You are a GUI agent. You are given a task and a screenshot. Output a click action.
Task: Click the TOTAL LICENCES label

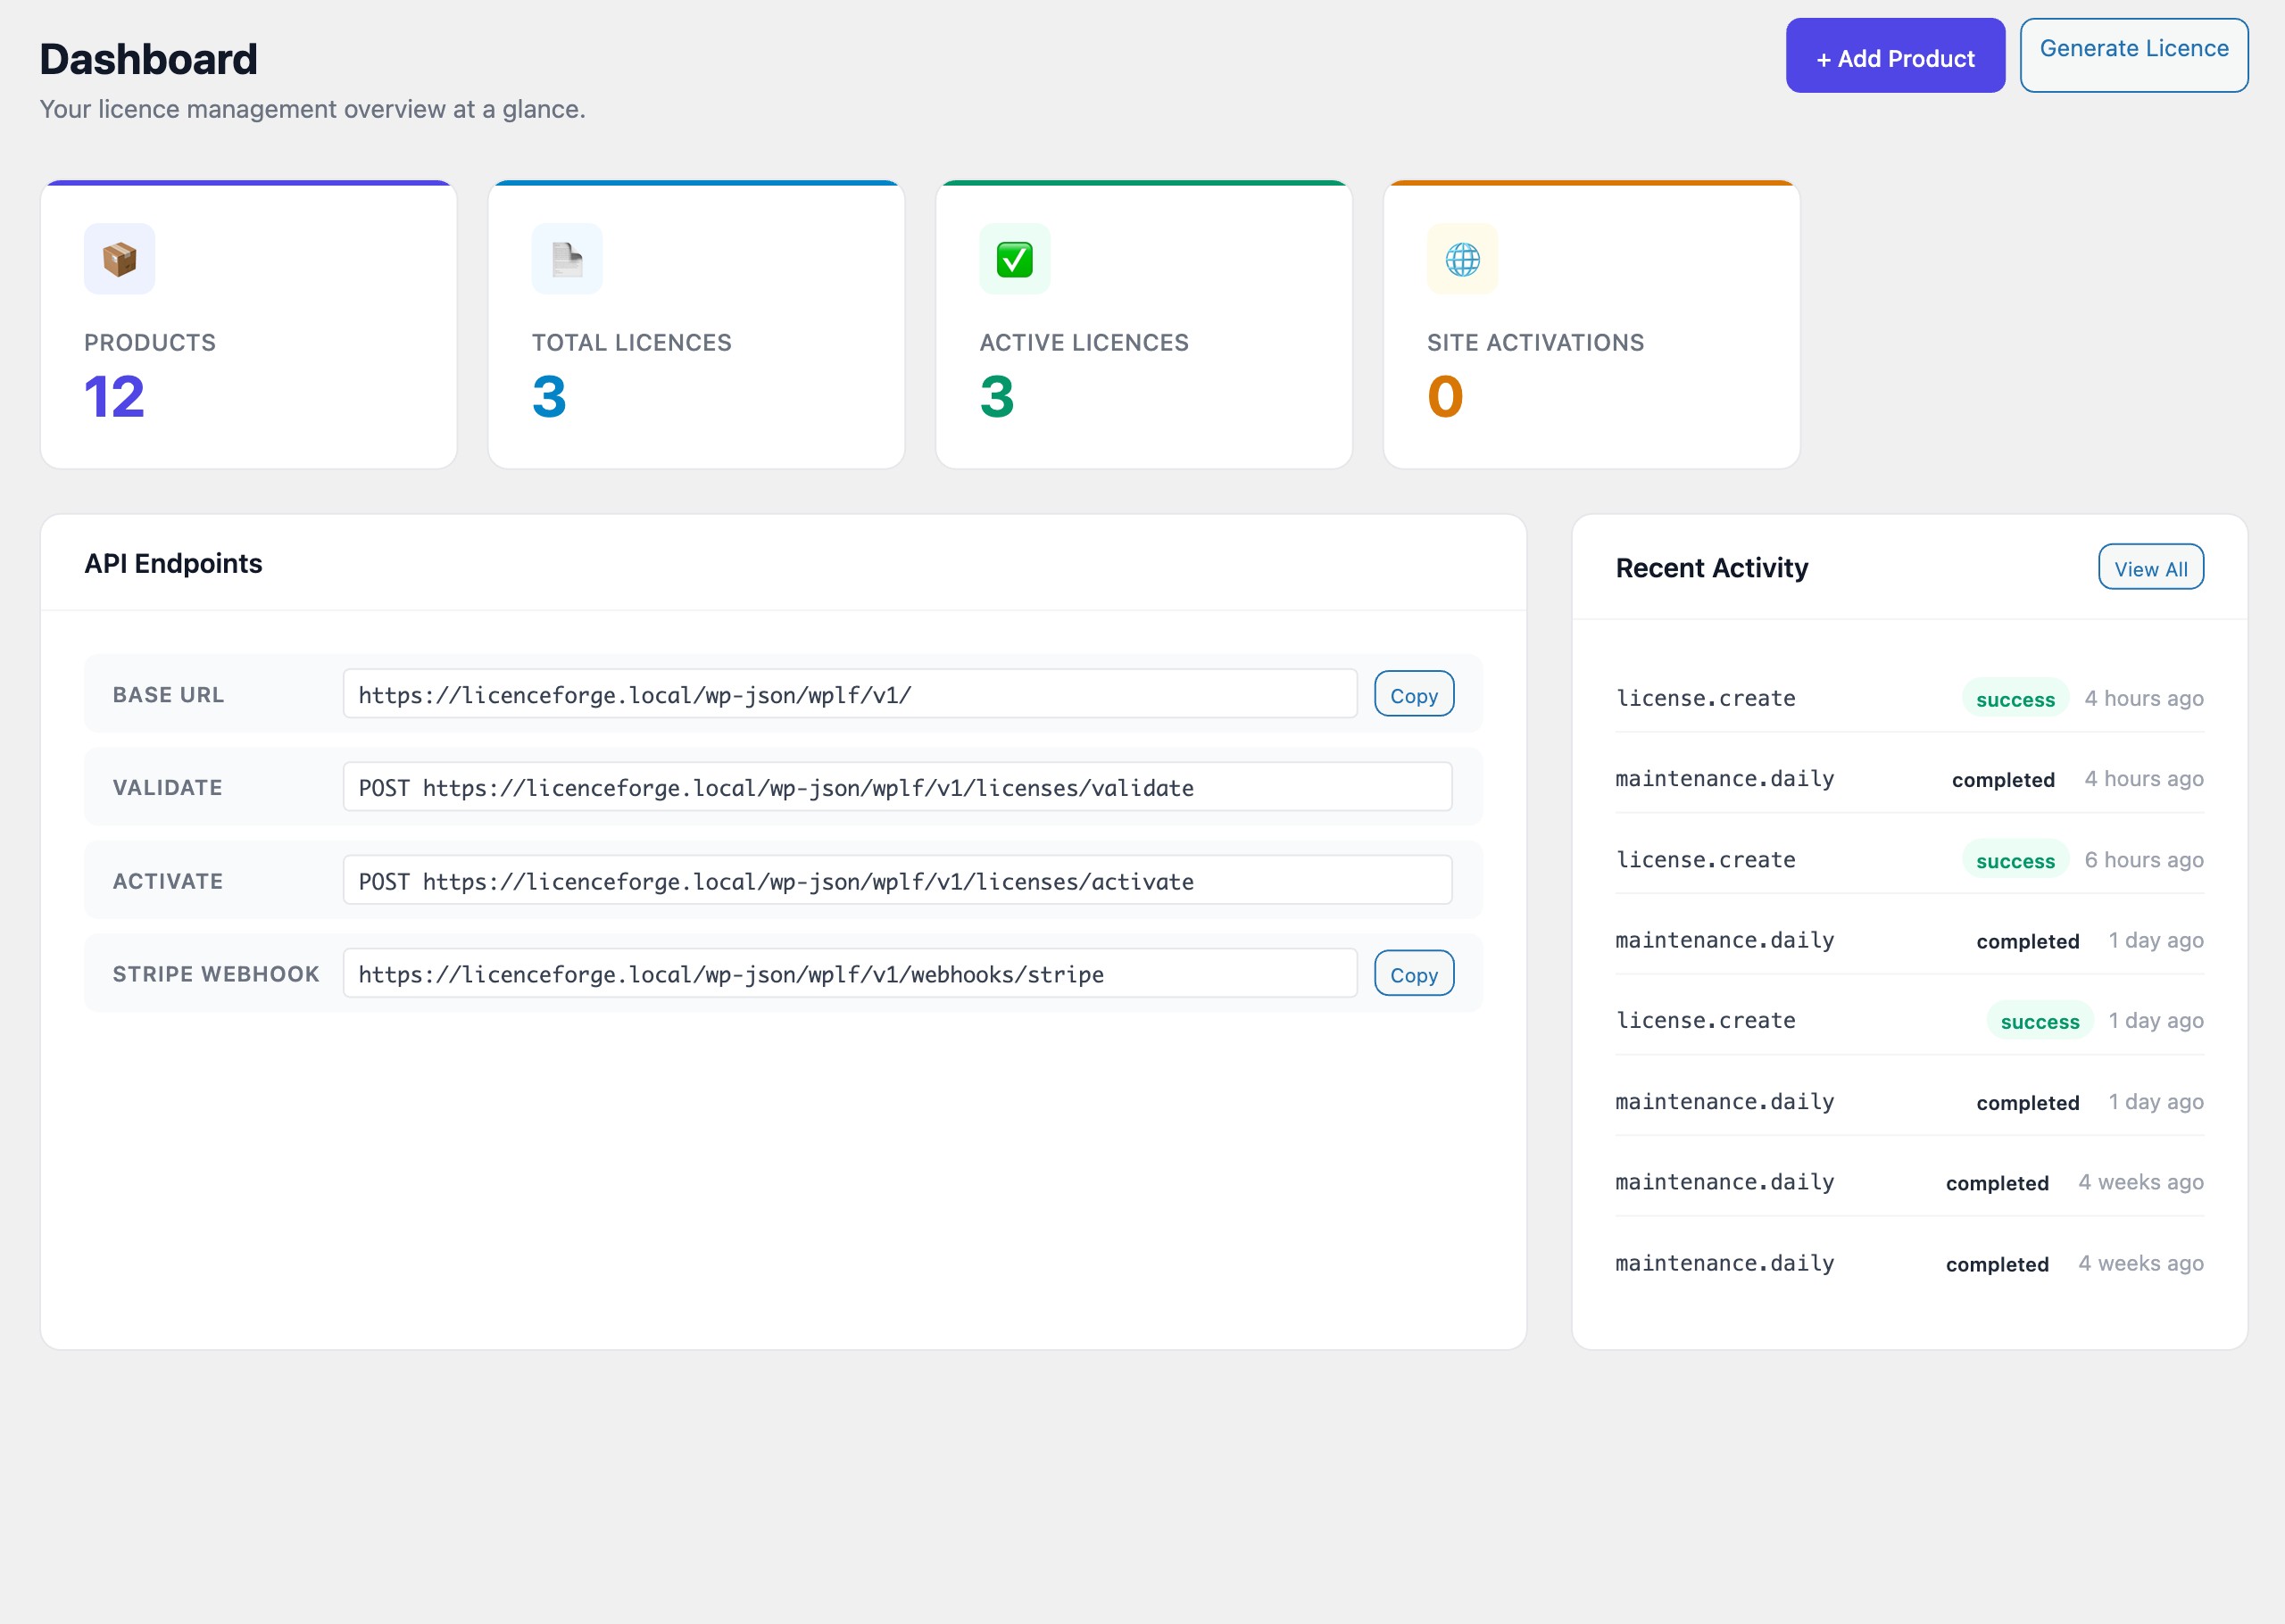[x=632, y=343]
